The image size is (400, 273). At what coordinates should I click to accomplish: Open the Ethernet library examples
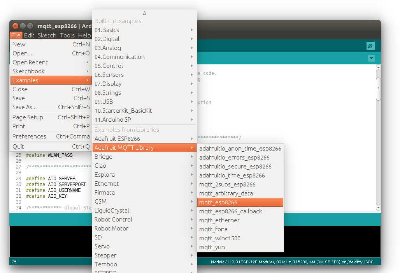click(144, 184)
